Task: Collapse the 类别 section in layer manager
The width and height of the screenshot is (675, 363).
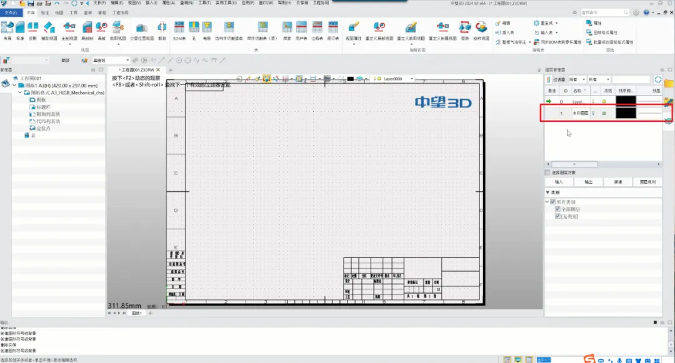Action: click(548, 192)
